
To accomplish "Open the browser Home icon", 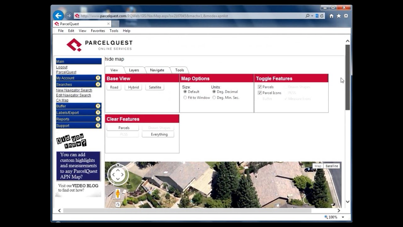I will [331, 16].
